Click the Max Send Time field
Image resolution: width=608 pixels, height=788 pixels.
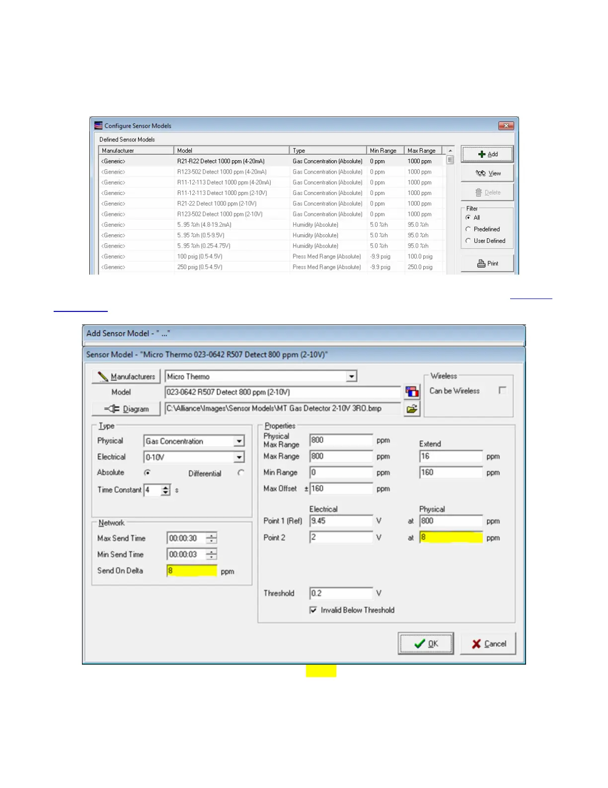point(186,538)
